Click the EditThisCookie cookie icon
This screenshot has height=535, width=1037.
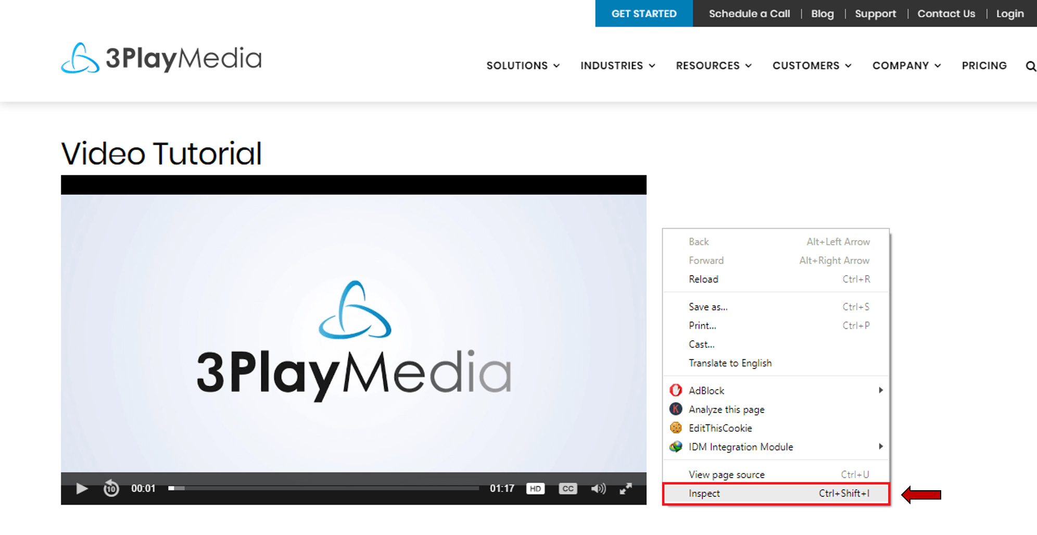(676, 428)
